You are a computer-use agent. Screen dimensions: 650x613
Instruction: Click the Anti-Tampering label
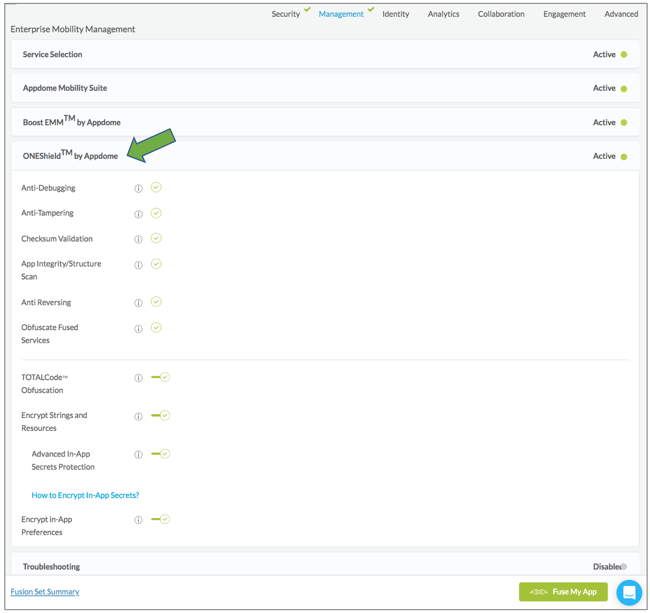coord(47,213)
